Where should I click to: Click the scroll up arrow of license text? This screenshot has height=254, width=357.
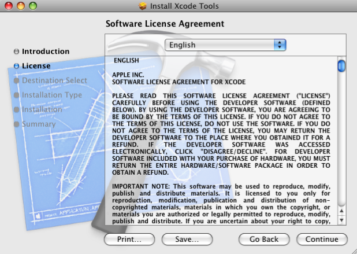click(341, 212)
